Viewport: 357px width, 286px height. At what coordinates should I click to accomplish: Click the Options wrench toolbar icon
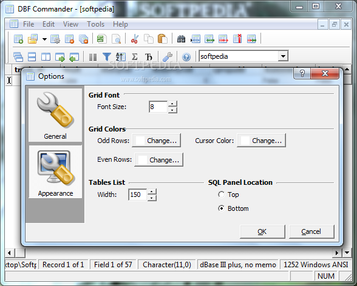168,57
